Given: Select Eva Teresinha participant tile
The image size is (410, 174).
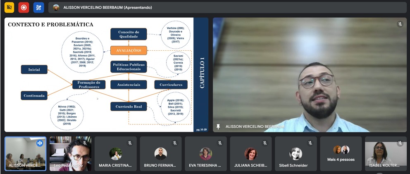Looking at the screenshot, I should 205,154.
